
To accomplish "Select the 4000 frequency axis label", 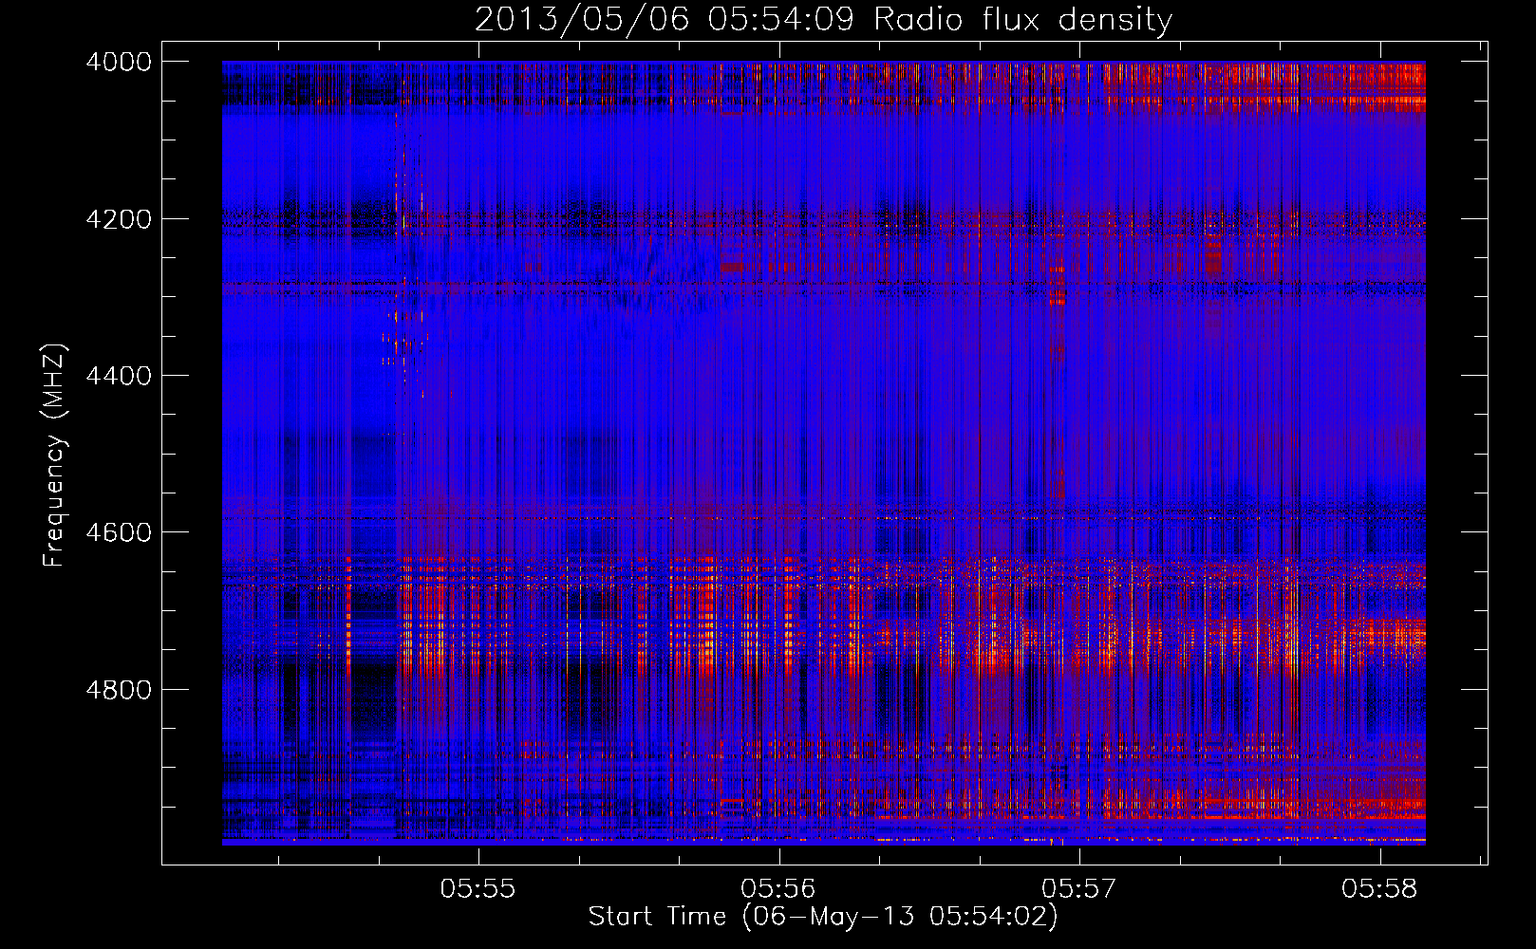I will (x=119, y=62).
